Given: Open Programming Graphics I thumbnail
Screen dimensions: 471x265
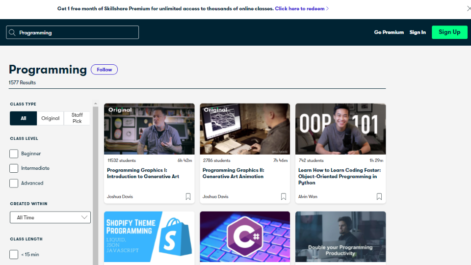Looking at the screenshot, I should click(x=149, y=129).
